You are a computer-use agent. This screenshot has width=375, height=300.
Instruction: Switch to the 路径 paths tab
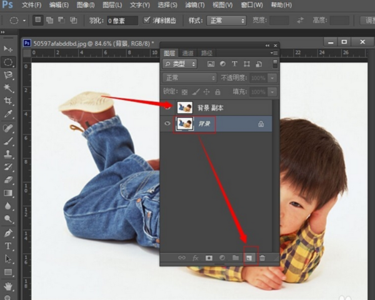pyautogui.click(x=206, y=53)
